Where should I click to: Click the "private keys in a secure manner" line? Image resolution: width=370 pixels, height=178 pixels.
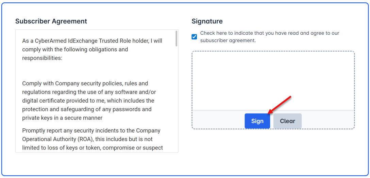pyautogui.click(x=62, y=118)
